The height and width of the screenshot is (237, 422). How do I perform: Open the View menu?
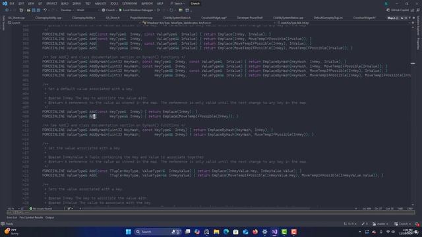[31, 3]
